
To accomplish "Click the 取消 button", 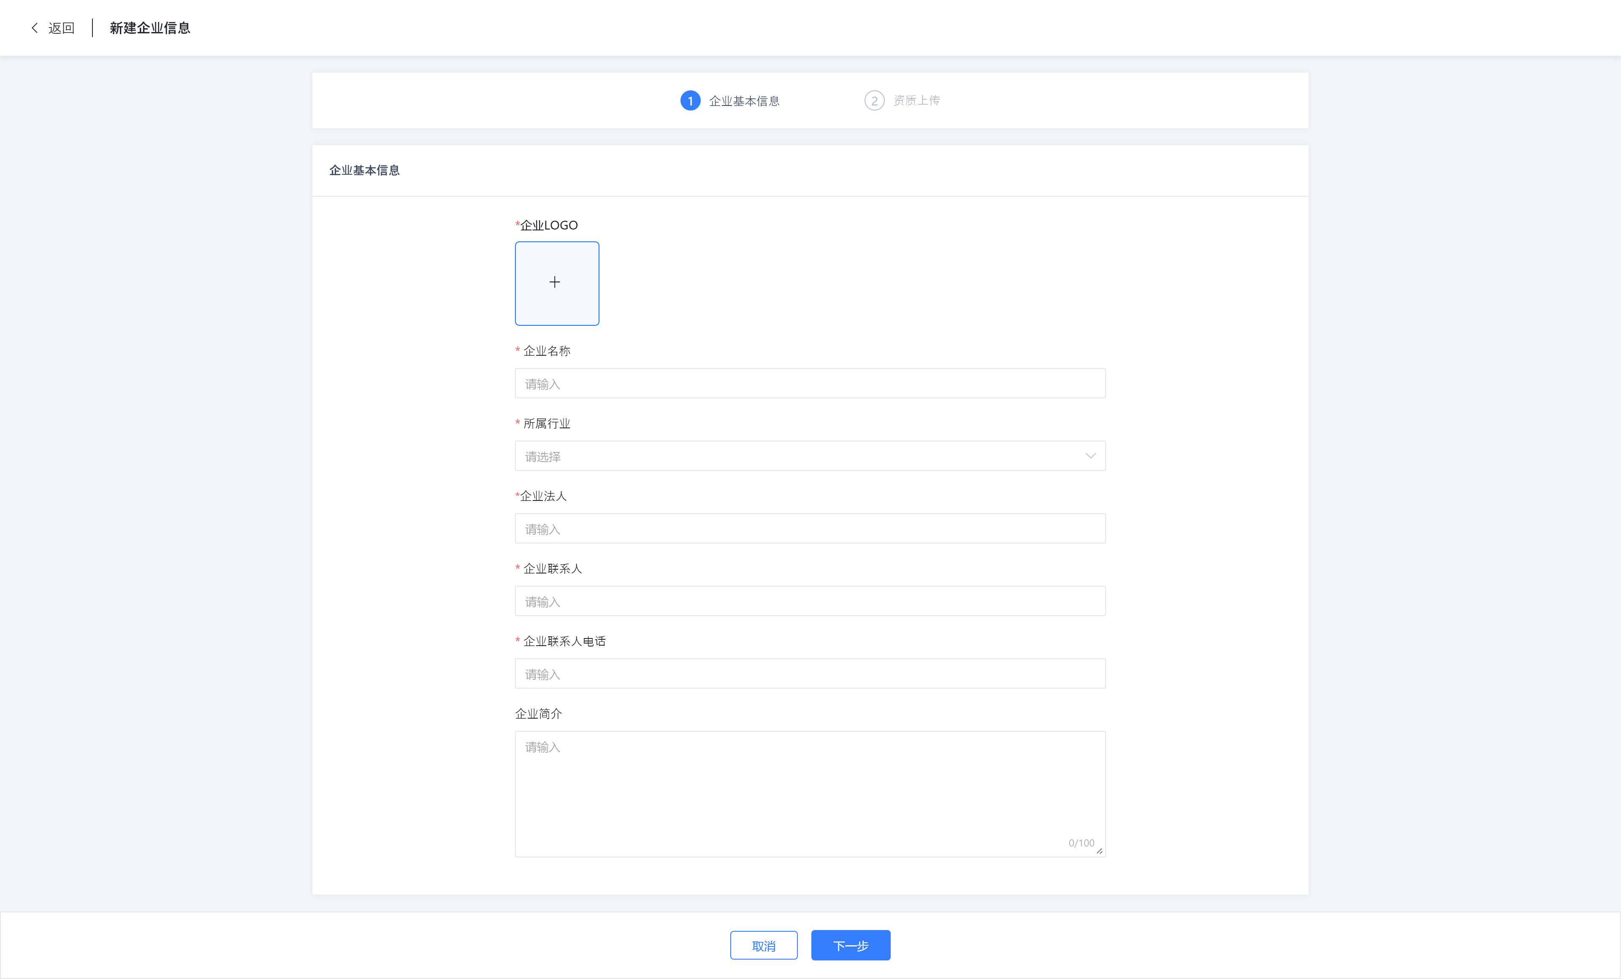I will [764, 946].
